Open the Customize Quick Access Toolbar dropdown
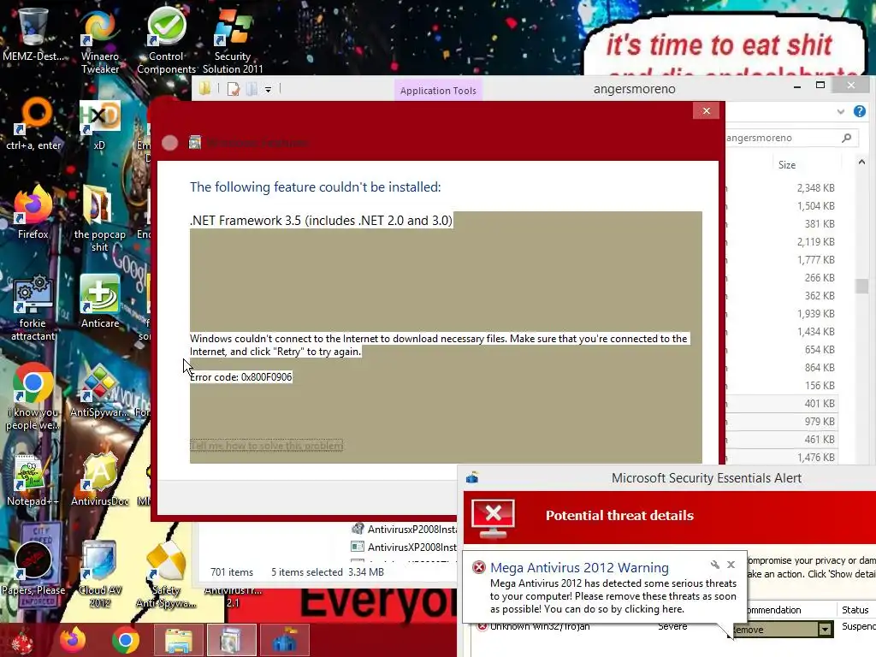Viewport: 876px width, 657px height. tap(268, 89)
